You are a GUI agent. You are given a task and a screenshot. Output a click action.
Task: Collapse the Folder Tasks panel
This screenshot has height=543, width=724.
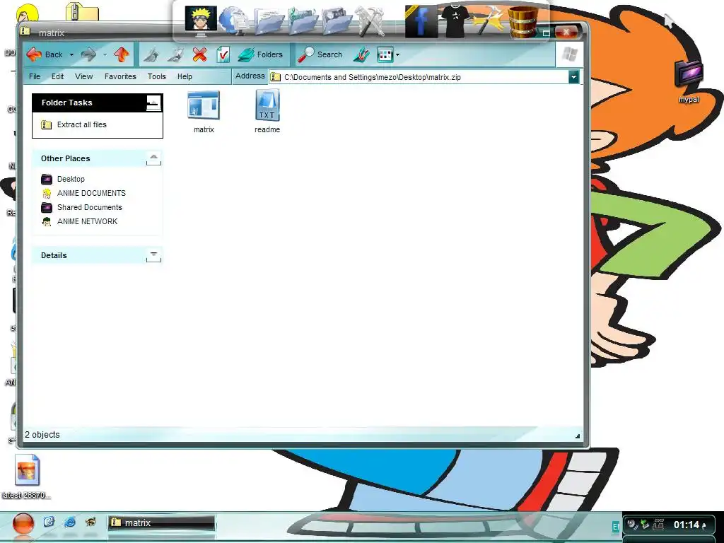pyautogui.click(x=153, y=103)
